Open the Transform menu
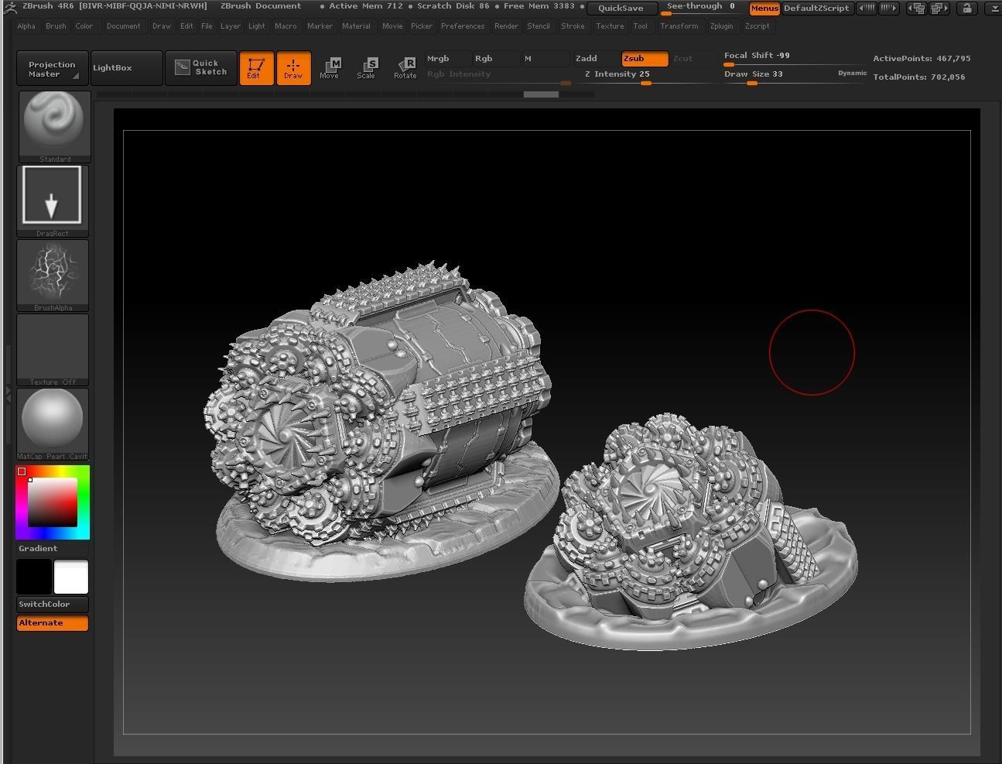Image resolution: width=1002 pixels, height=764 pixels. (x=679, y=26)
